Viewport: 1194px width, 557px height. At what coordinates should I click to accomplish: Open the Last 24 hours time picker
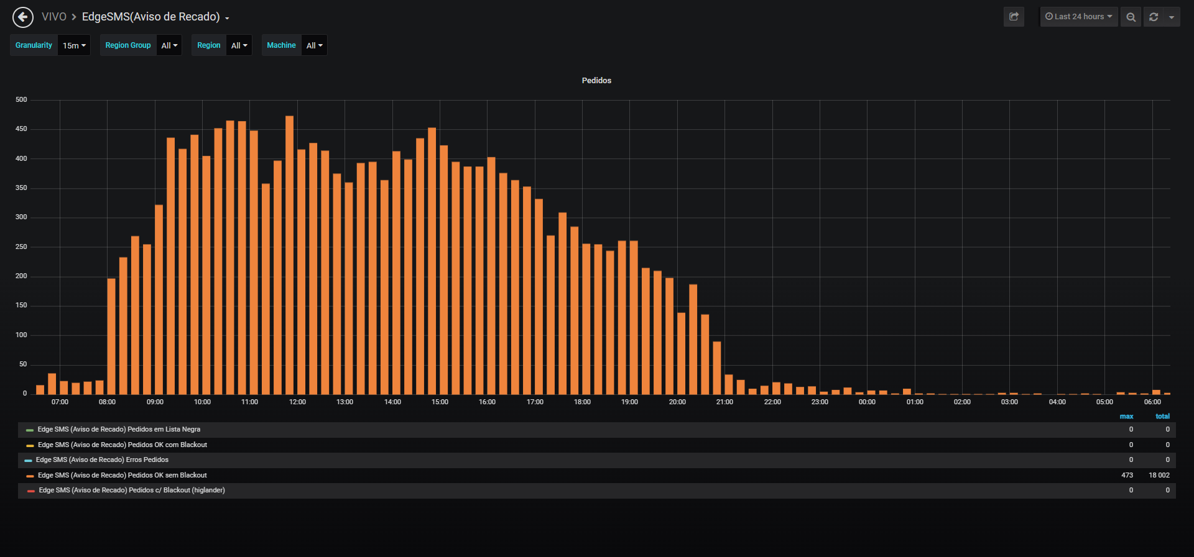[1079, 17]
